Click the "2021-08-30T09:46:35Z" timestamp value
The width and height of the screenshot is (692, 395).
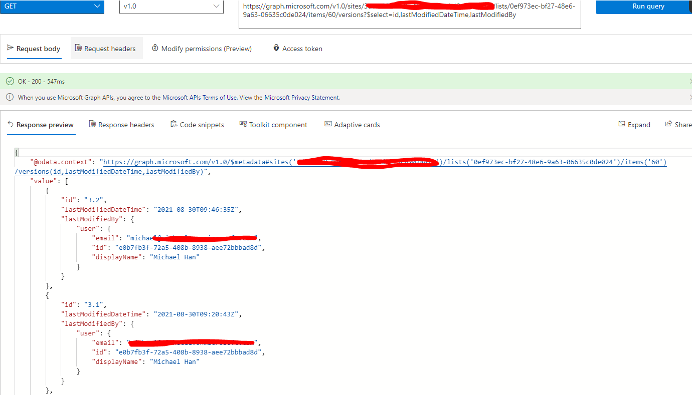(x=198, y=209)
